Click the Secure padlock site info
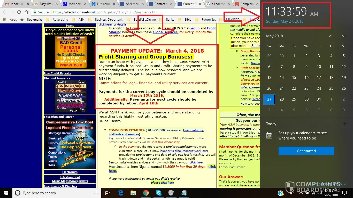The height and width of the screenshot is (198, 353). (x=41, y=12)
